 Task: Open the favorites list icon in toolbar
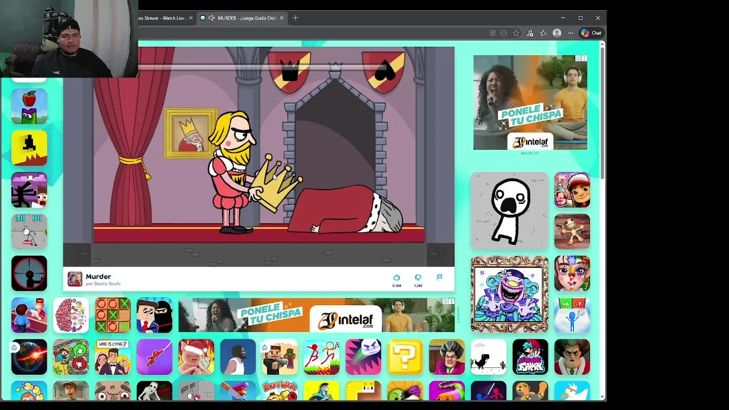click(543, 33)
